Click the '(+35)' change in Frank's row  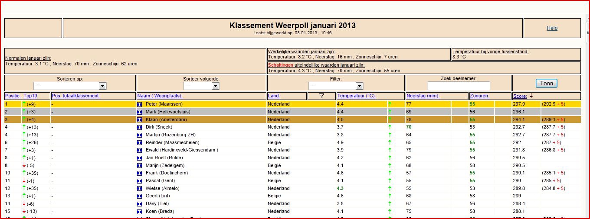[x=33, y=173]
